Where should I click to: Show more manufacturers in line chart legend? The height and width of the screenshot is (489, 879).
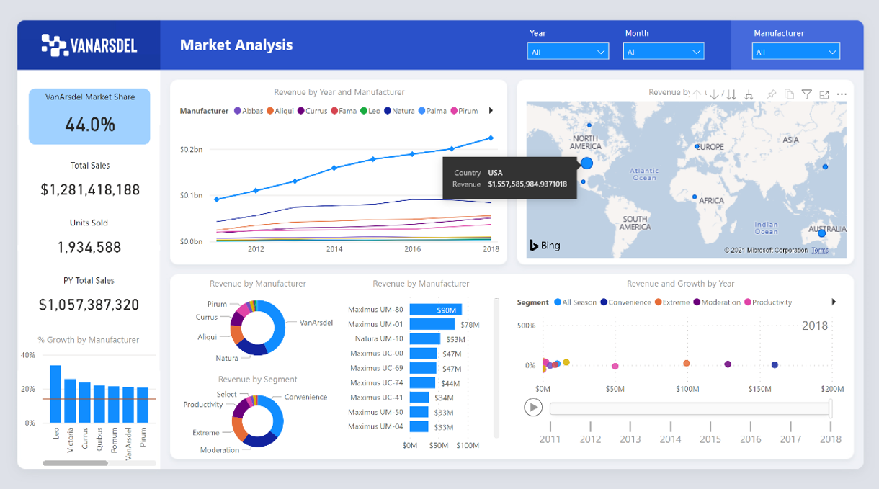point(491,111)
